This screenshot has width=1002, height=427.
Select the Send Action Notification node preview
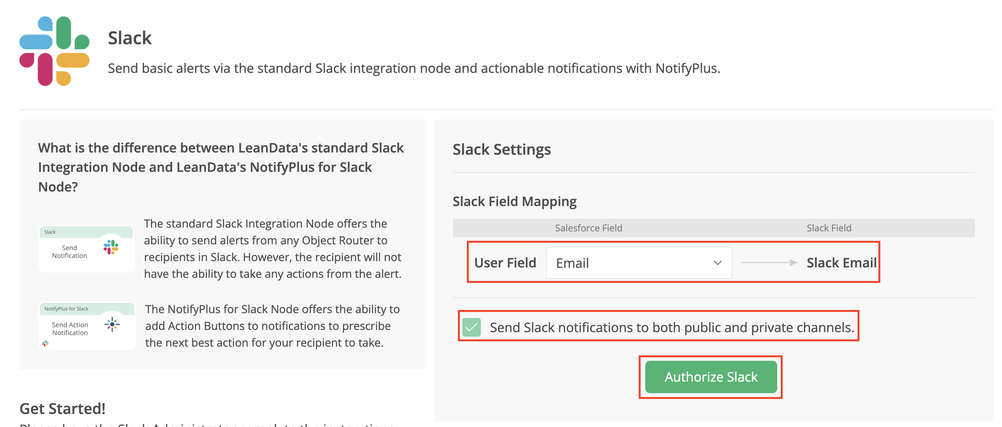(x=87, y=326)
